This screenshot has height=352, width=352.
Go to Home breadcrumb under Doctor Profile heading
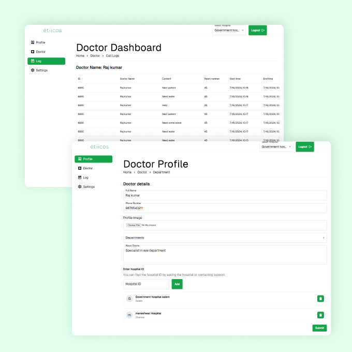pyautogui.click(x=127, y=172)
